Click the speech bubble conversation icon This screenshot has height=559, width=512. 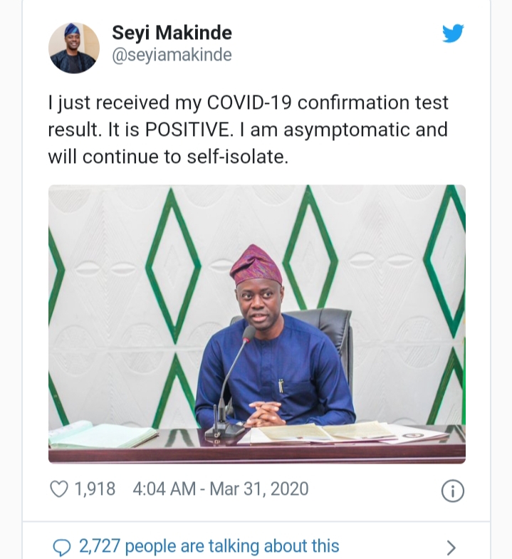[x=63, y=547]
